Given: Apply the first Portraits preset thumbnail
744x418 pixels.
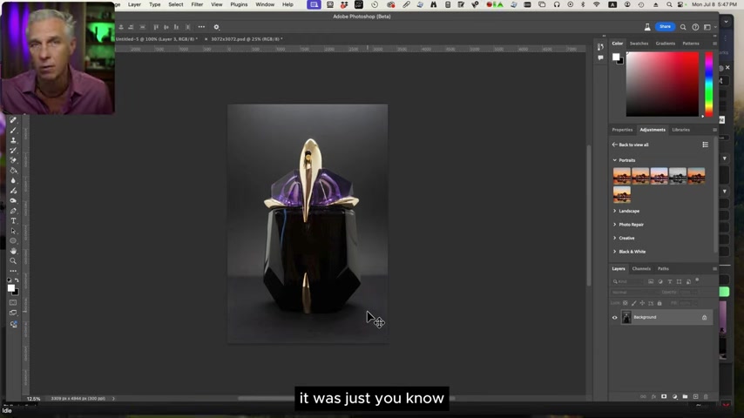Looking at the screenshot, I should 621,176.
